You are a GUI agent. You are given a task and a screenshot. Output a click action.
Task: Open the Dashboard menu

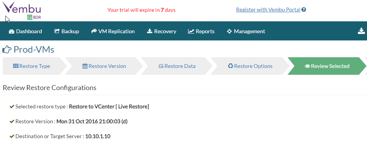pos(25,31)
